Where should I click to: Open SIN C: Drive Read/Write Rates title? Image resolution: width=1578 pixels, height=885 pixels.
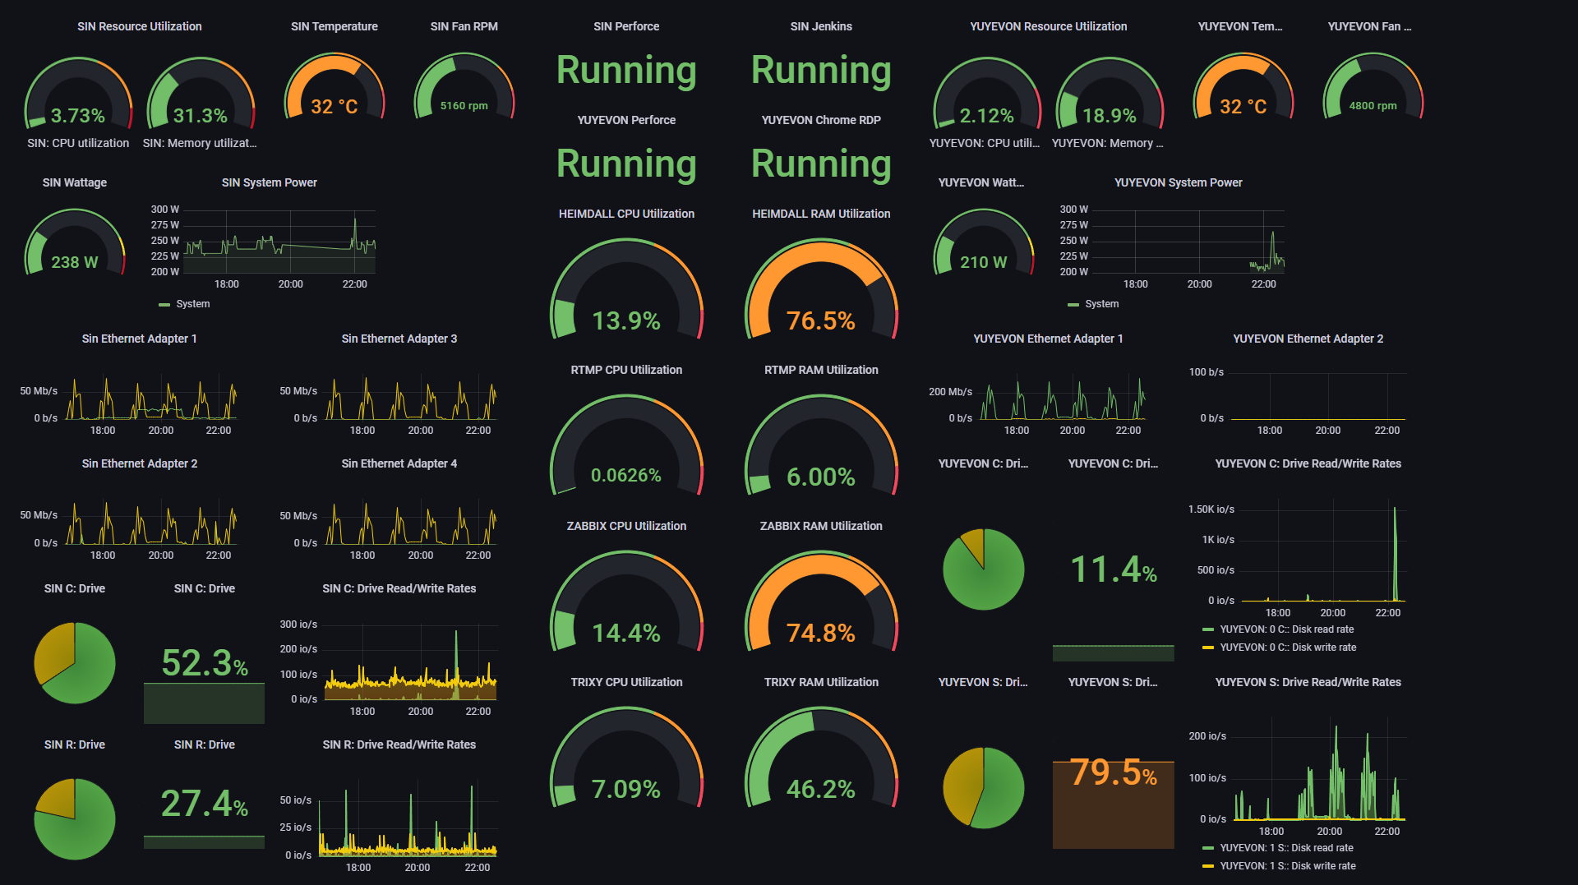tap(399, 588)
